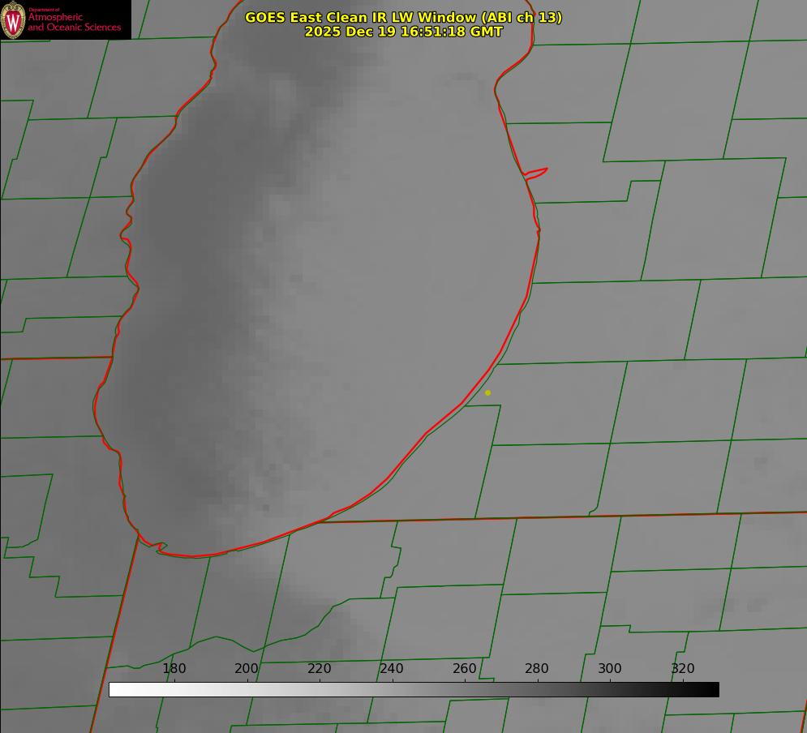The image size is (807, 733).
Task: Select the 200 colorbar tick label
Action: [x=247, y=668]
